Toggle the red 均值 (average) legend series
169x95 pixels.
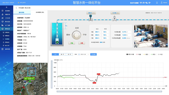(x=138, y=54)
